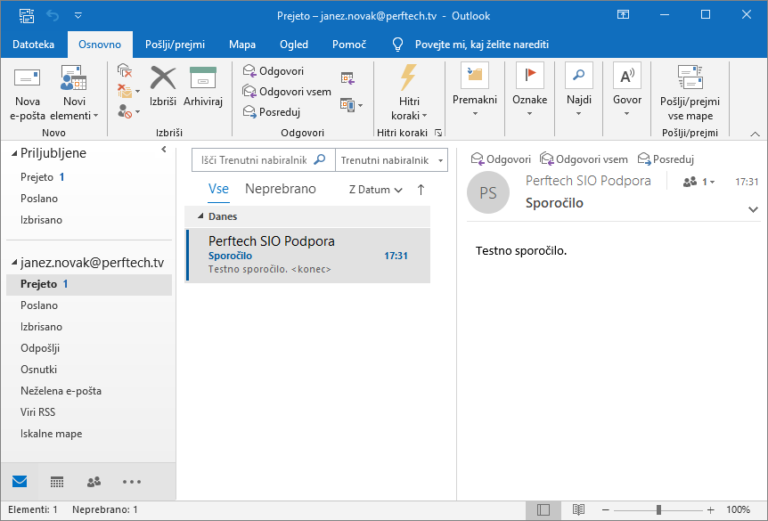
Task: Click Posreduj in the ribbon
Action: click(x=272, y=112)
